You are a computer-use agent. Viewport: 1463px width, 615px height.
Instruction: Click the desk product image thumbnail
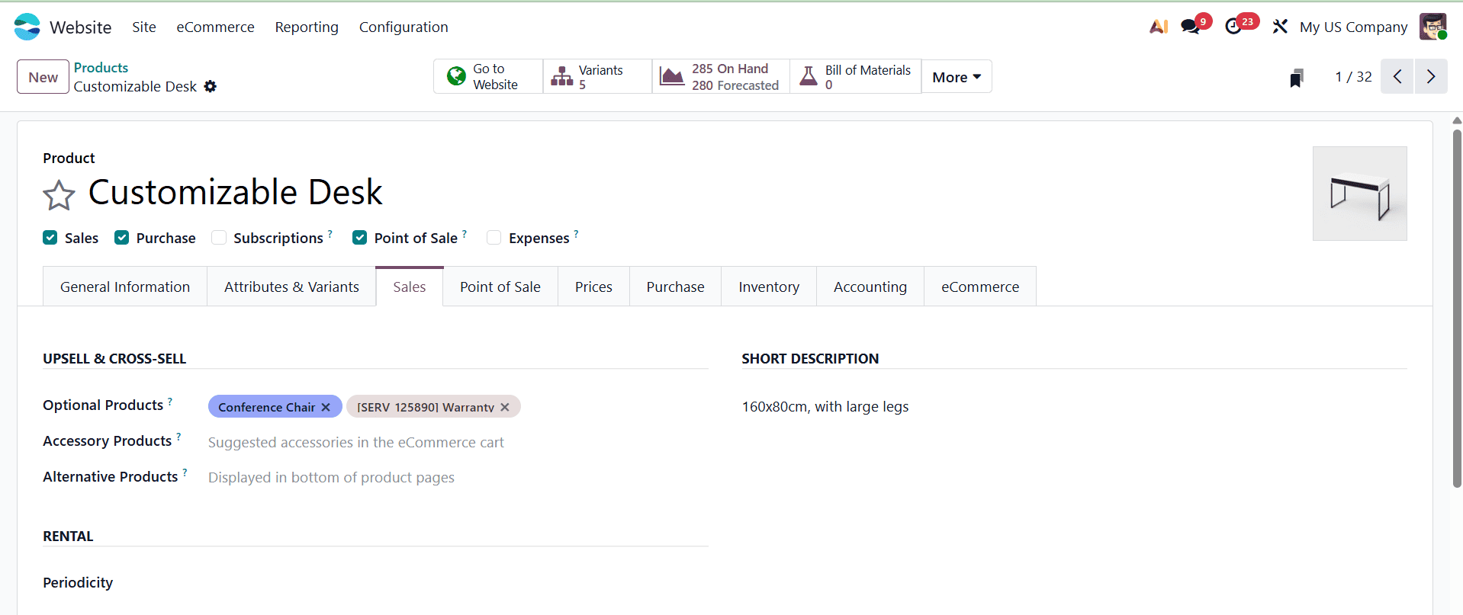pos(1360,194)
